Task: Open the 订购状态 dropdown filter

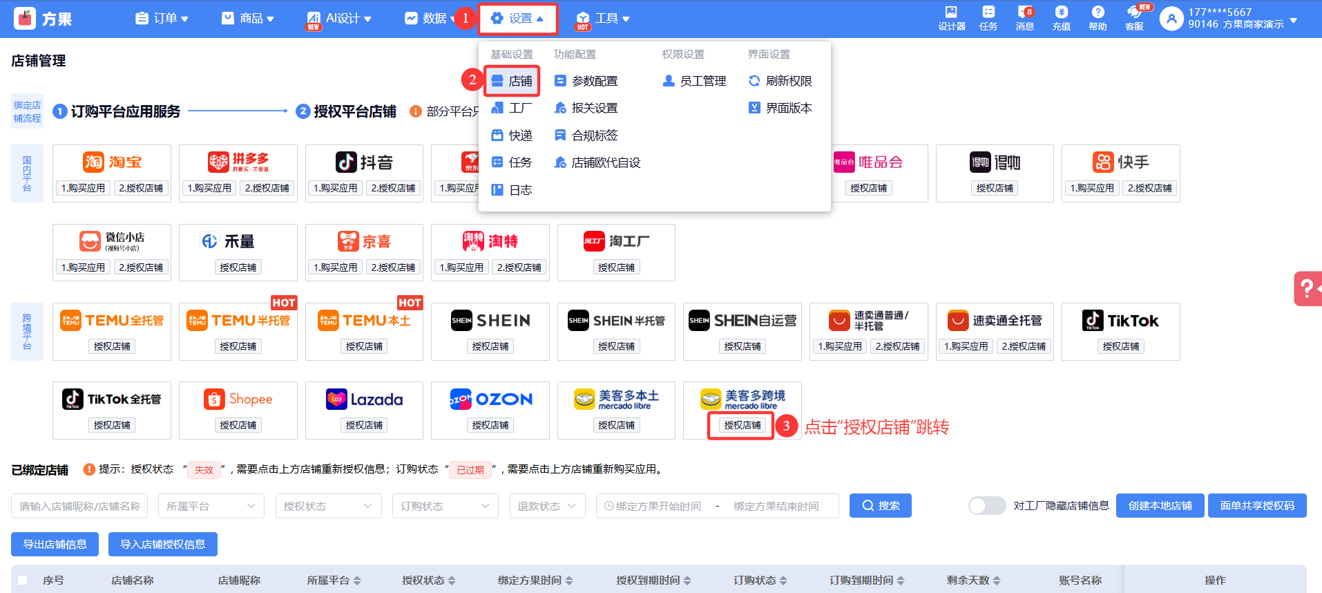Action: [445, 506]
